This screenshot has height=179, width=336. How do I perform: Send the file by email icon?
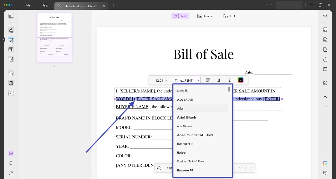(325, 69)
